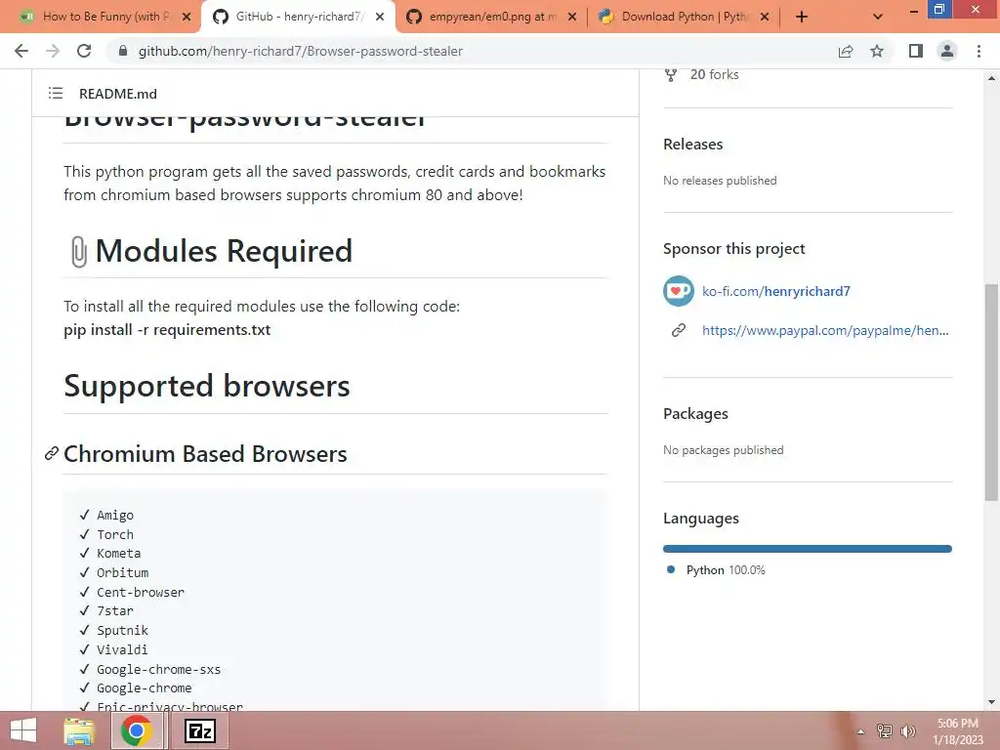Close the Download Python tab
Viewport: 1000px width, 750px height.
[765, 17]
